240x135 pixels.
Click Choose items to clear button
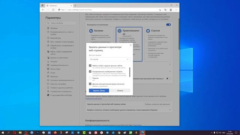157,104
